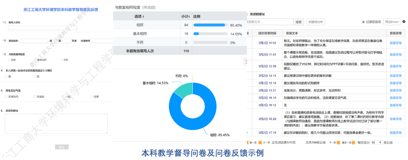Viewport: 408px width, 160px height.
Task: Click the help question mark icon
Action: pyautogui.click(x=404, y=22)
